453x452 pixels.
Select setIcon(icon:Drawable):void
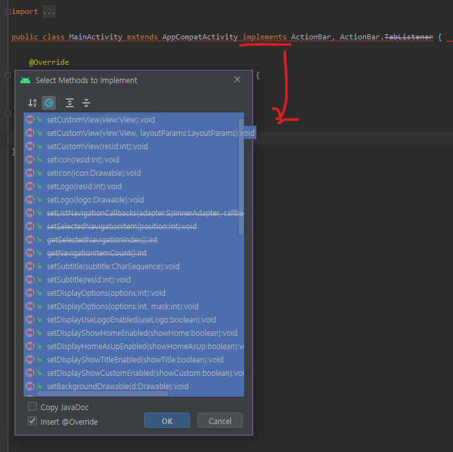[x=134, y=173]
